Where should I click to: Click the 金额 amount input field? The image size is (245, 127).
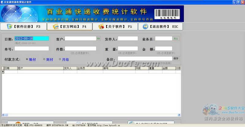click(164, 49)
